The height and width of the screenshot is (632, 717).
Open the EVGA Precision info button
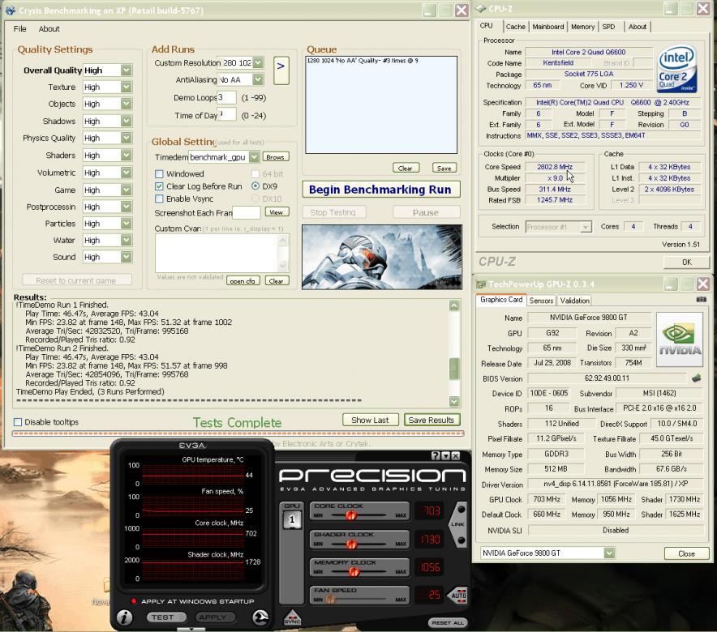coord(124,617)
